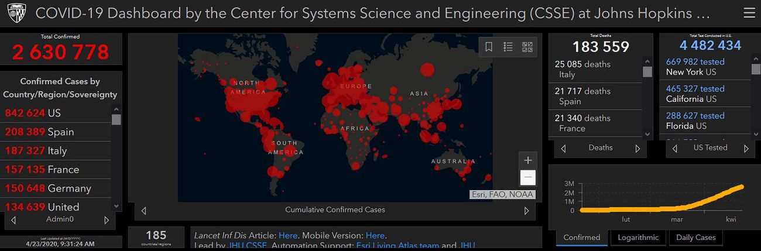Click the AUSTRALIA label on the map

(x=453, y=161)
